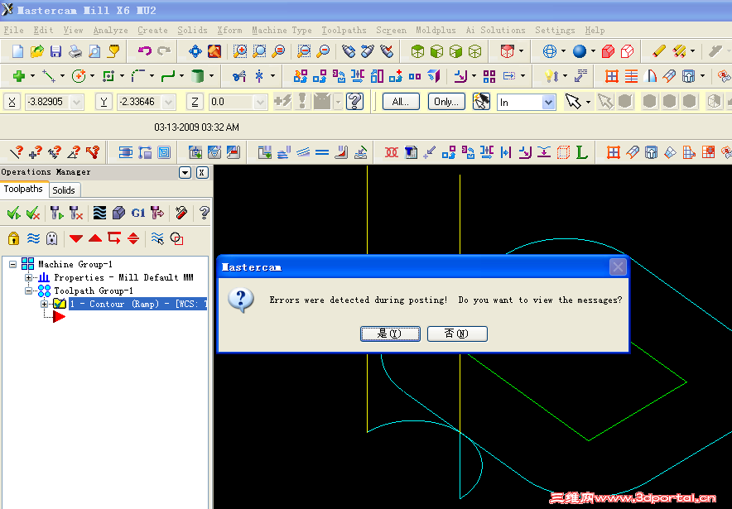The image size is (732, 509).
Task: Click the lightbulb hide entity icon
Action: point(551,75)
